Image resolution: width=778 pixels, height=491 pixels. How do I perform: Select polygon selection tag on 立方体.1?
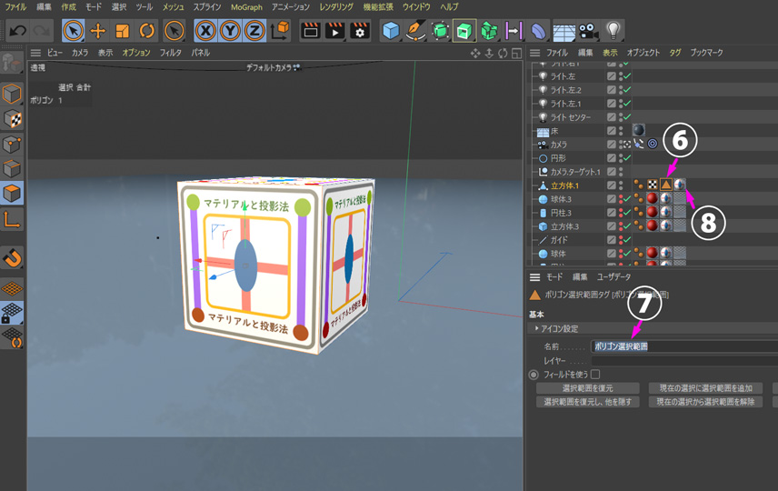tap(665, 185)
